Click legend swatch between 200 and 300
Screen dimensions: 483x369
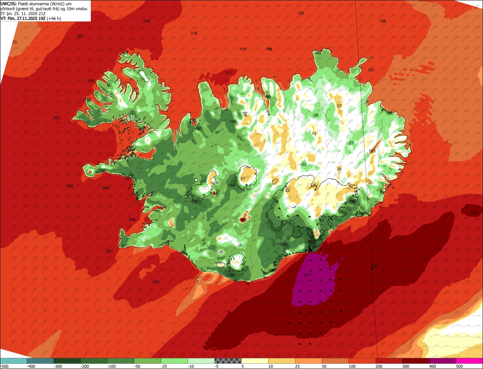(389, 361)
